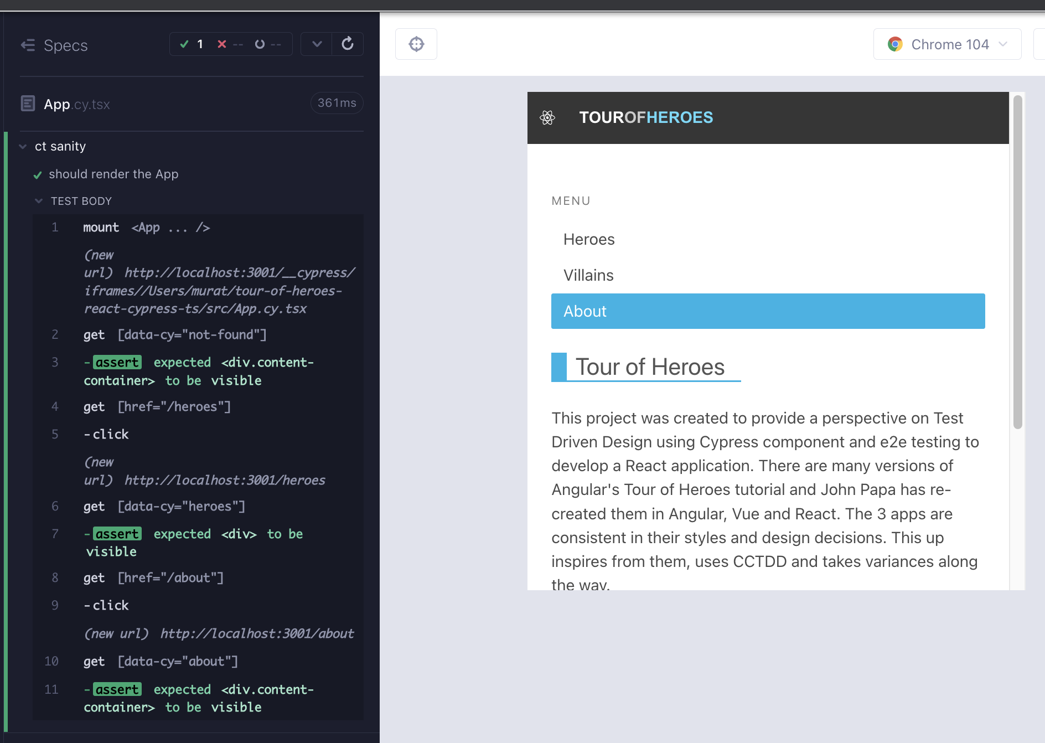Select the get [data-cy="about"] command

coord(198,661)
